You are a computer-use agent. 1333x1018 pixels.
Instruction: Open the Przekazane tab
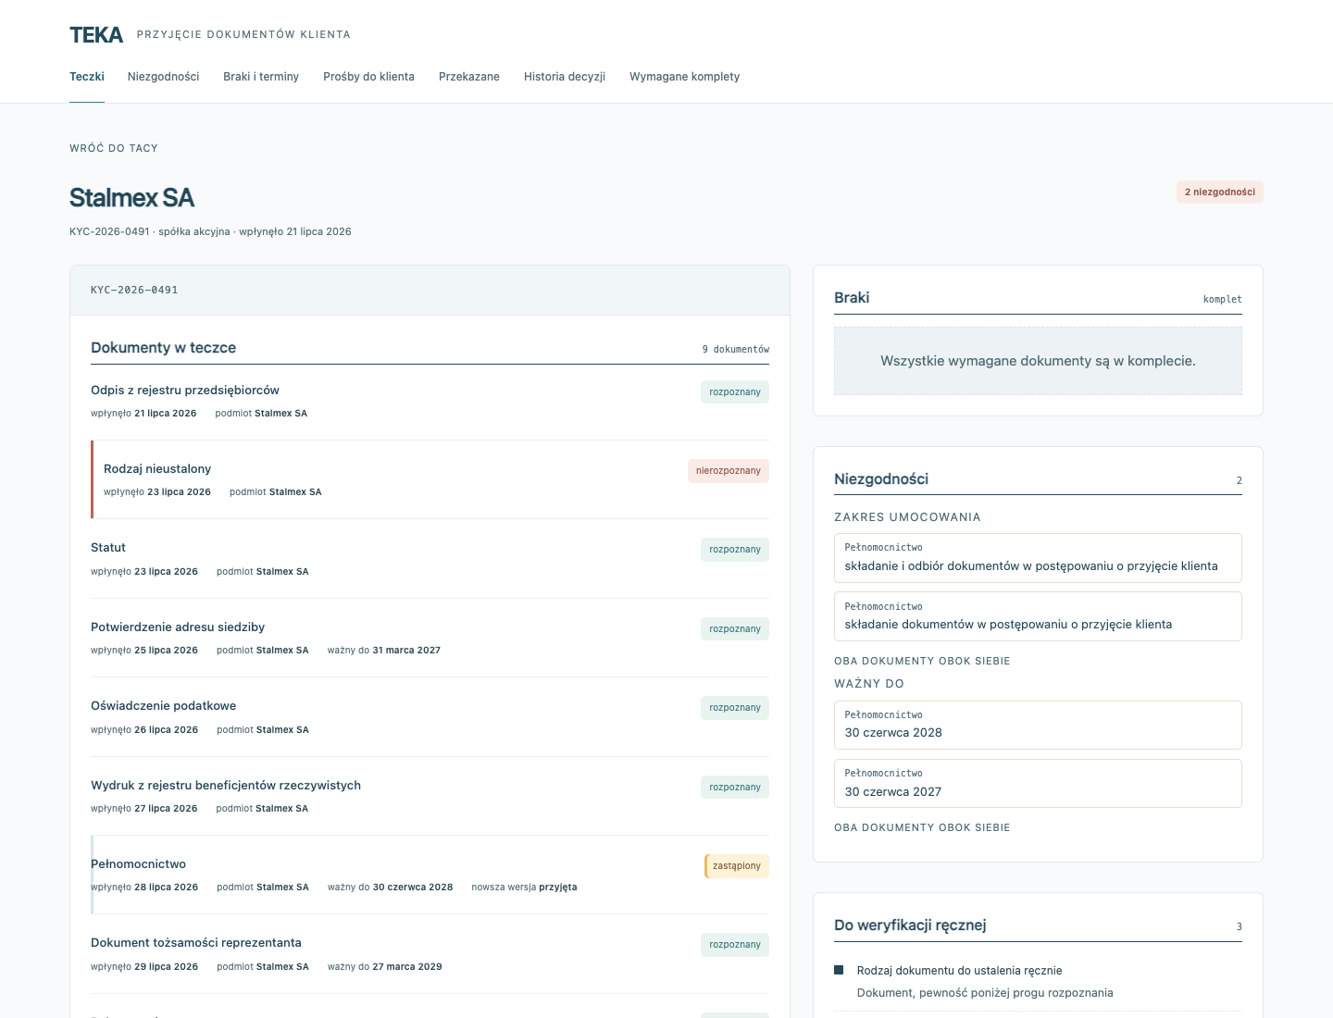[x=469, y=77]
